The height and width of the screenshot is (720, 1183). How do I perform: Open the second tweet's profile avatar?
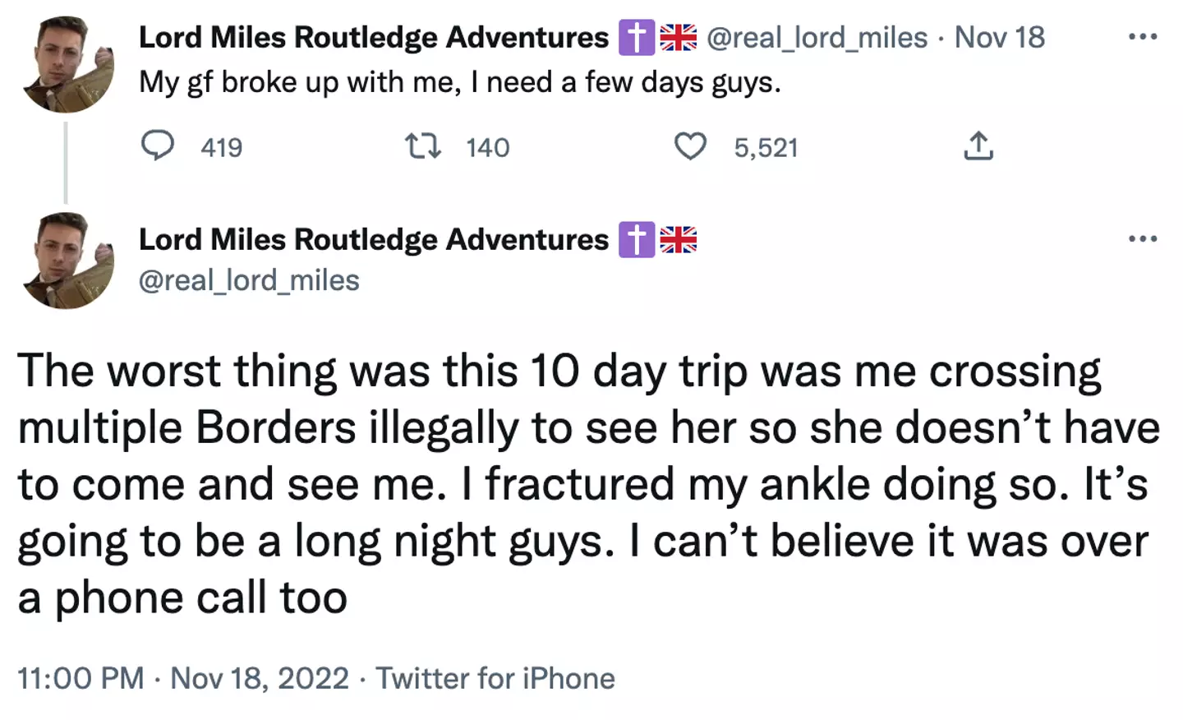click(x=67, y=261)
